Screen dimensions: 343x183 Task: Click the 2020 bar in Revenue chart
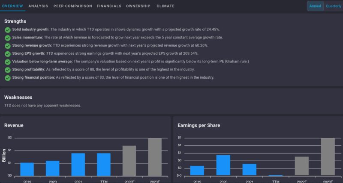(x=52, y=168)
